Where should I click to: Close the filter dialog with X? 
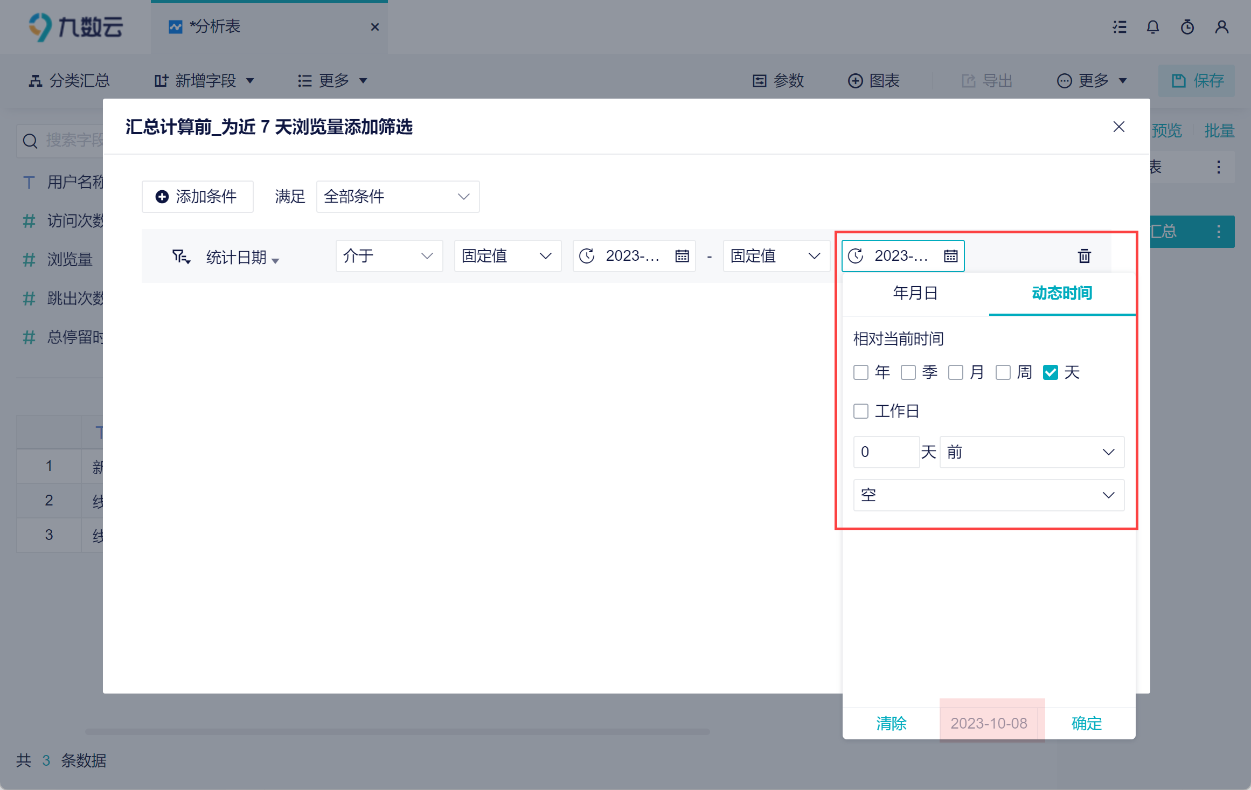(x=1118, y=127)
